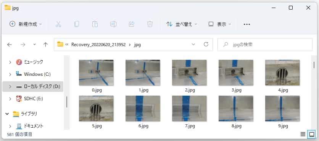The height and width of the screenshot is (141, 319).
Task: Select ドキュメント in the navigation pane
Action: pyautogui.click(x=33, y=126)
